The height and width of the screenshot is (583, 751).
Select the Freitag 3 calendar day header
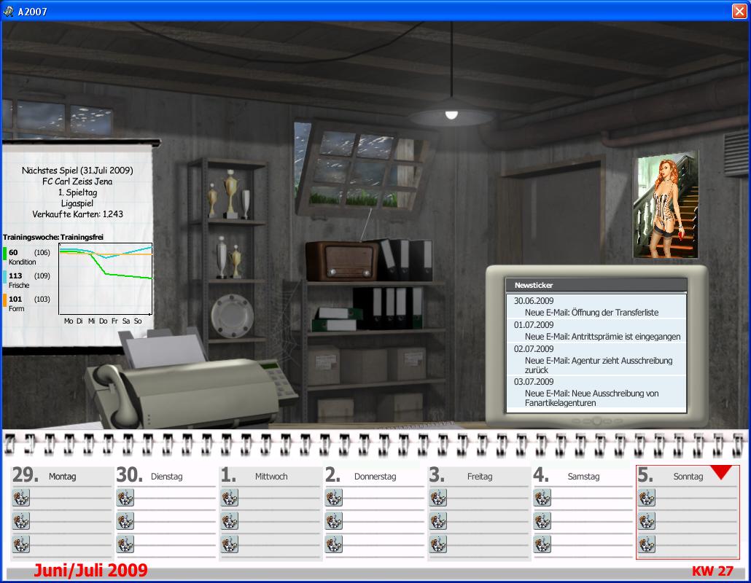tap(478, 475)
